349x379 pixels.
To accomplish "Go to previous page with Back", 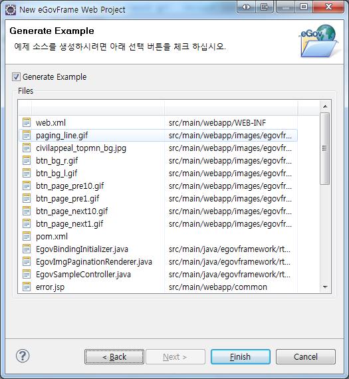I will click(x=114, y=356).
